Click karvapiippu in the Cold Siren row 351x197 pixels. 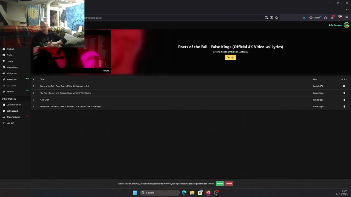[x=318, y=100]
